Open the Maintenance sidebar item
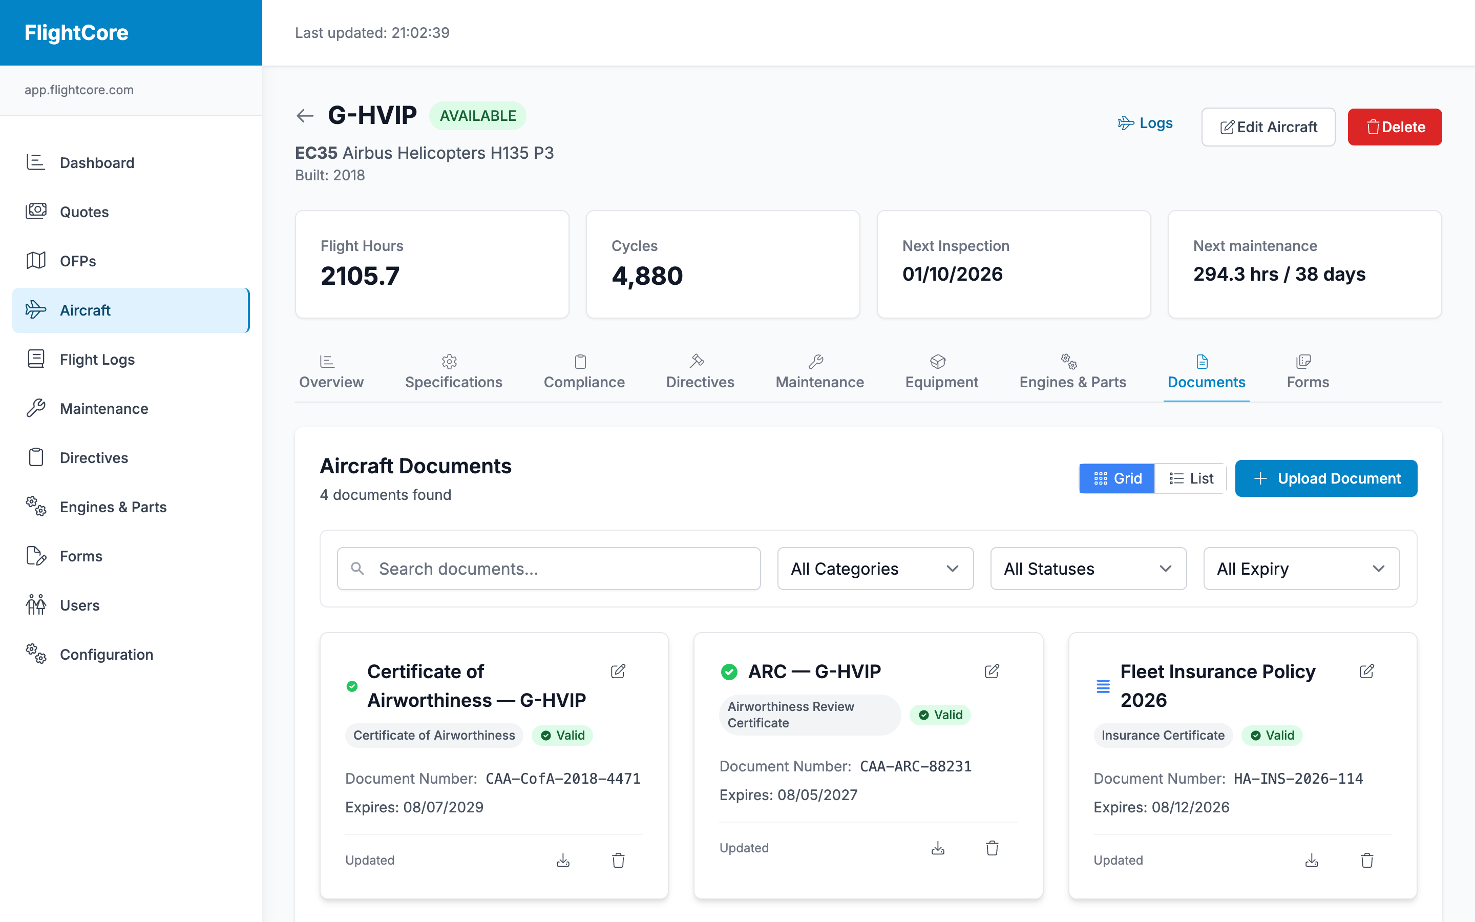The width and height of the screenshot is (1475, 922). pyautogui.click(x=131, y=409)
